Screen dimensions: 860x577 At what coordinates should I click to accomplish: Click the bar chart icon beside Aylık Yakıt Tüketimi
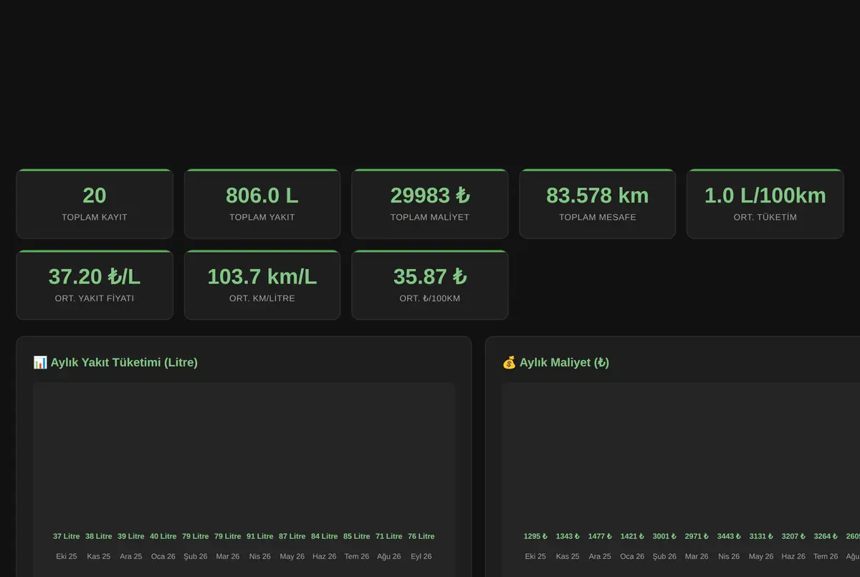[40, 362]
